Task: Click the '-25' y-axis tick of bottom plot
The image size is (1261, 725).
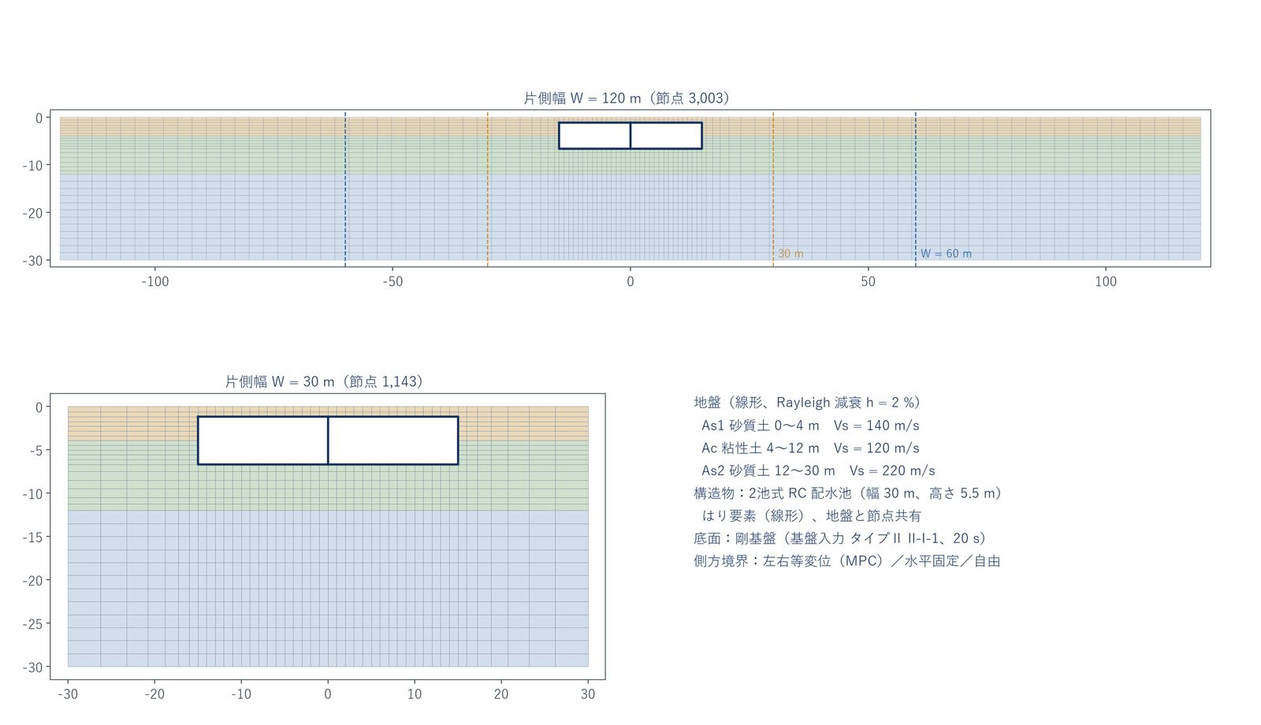Action: 32,624
